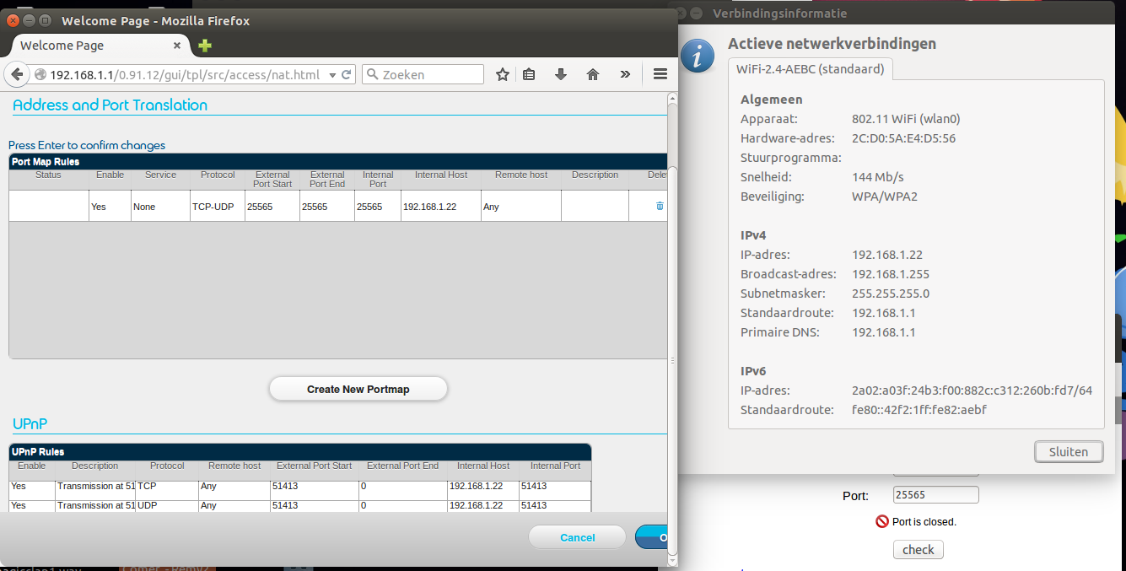Click the Sluiten button
Screen dimensions: 1126x571
1068,451
